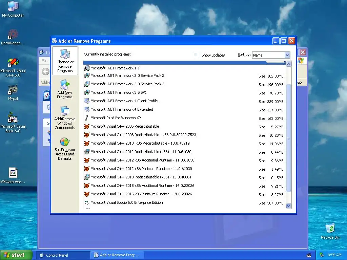Click scroll down arrow of programs list

288,206
